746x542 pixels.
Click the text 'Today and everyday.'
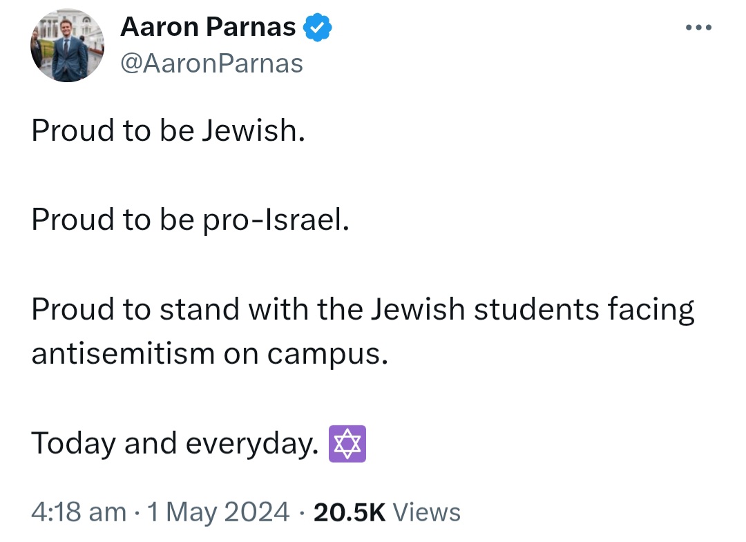click(x=175, y=444)
